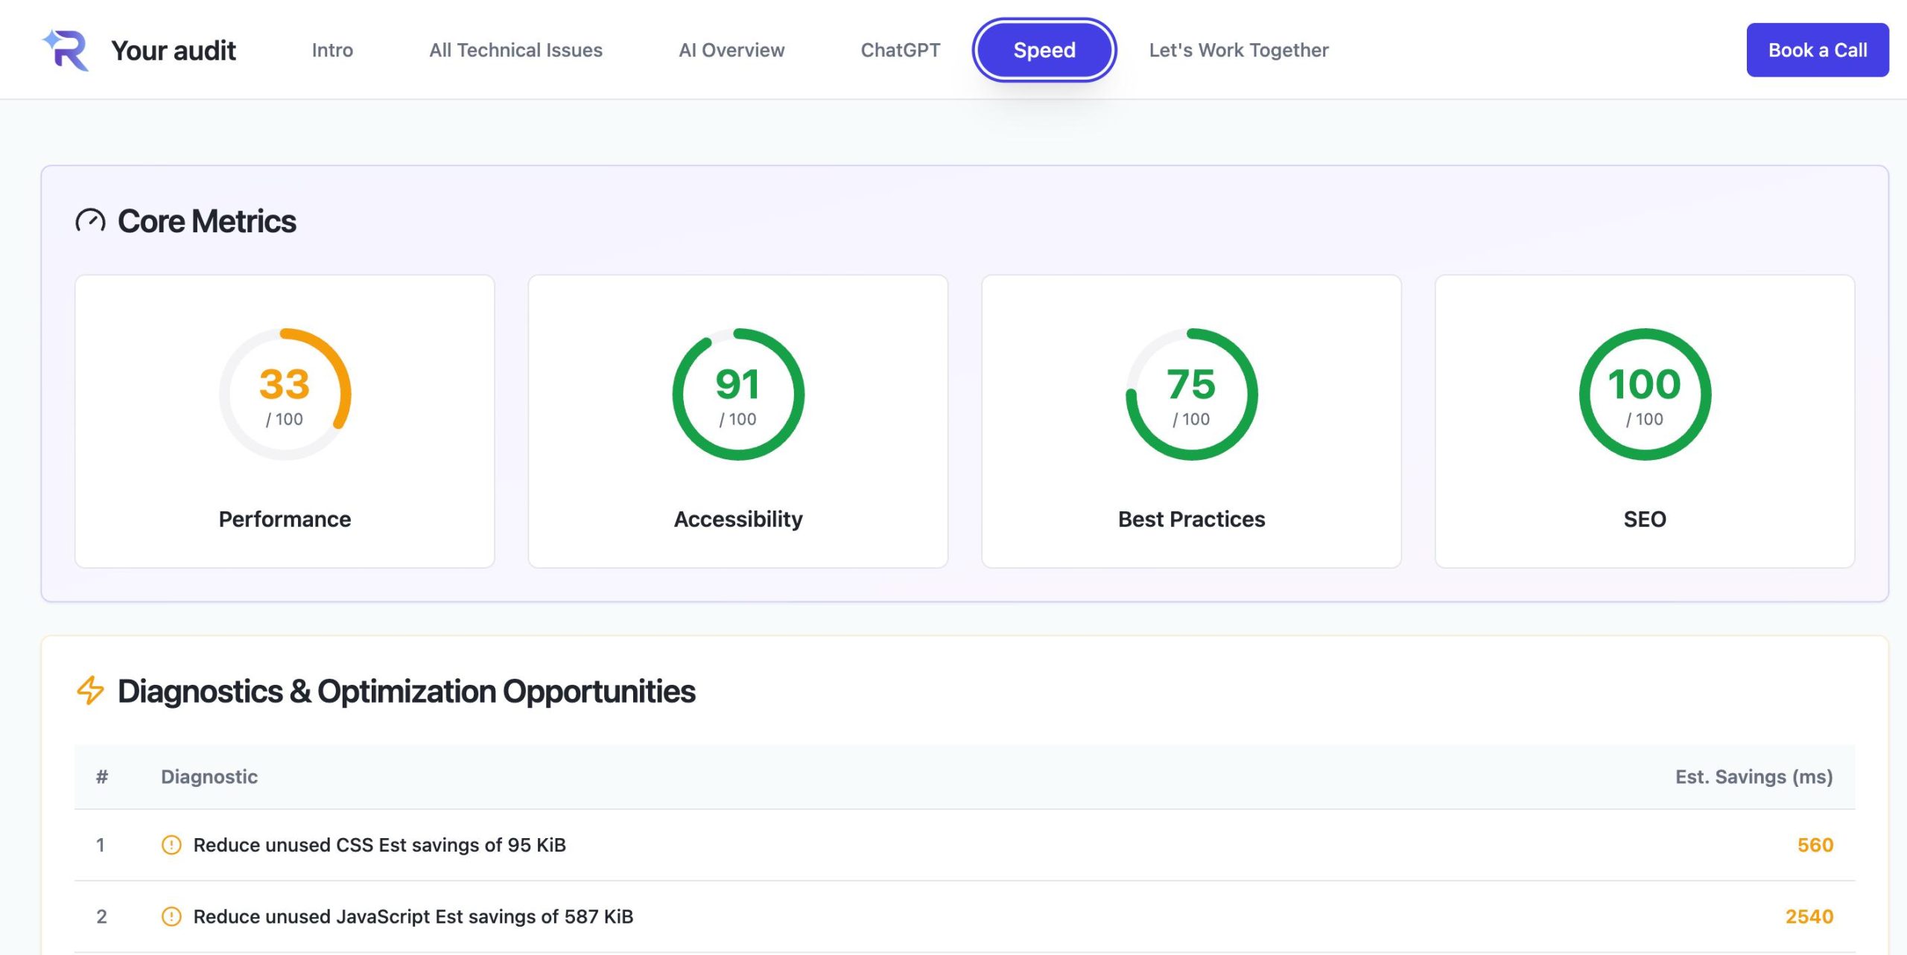Click warning icon beside Reduce unused CSS
Image resolution: width=1907 pixels, height=955 pixels.
coord(171,845)
